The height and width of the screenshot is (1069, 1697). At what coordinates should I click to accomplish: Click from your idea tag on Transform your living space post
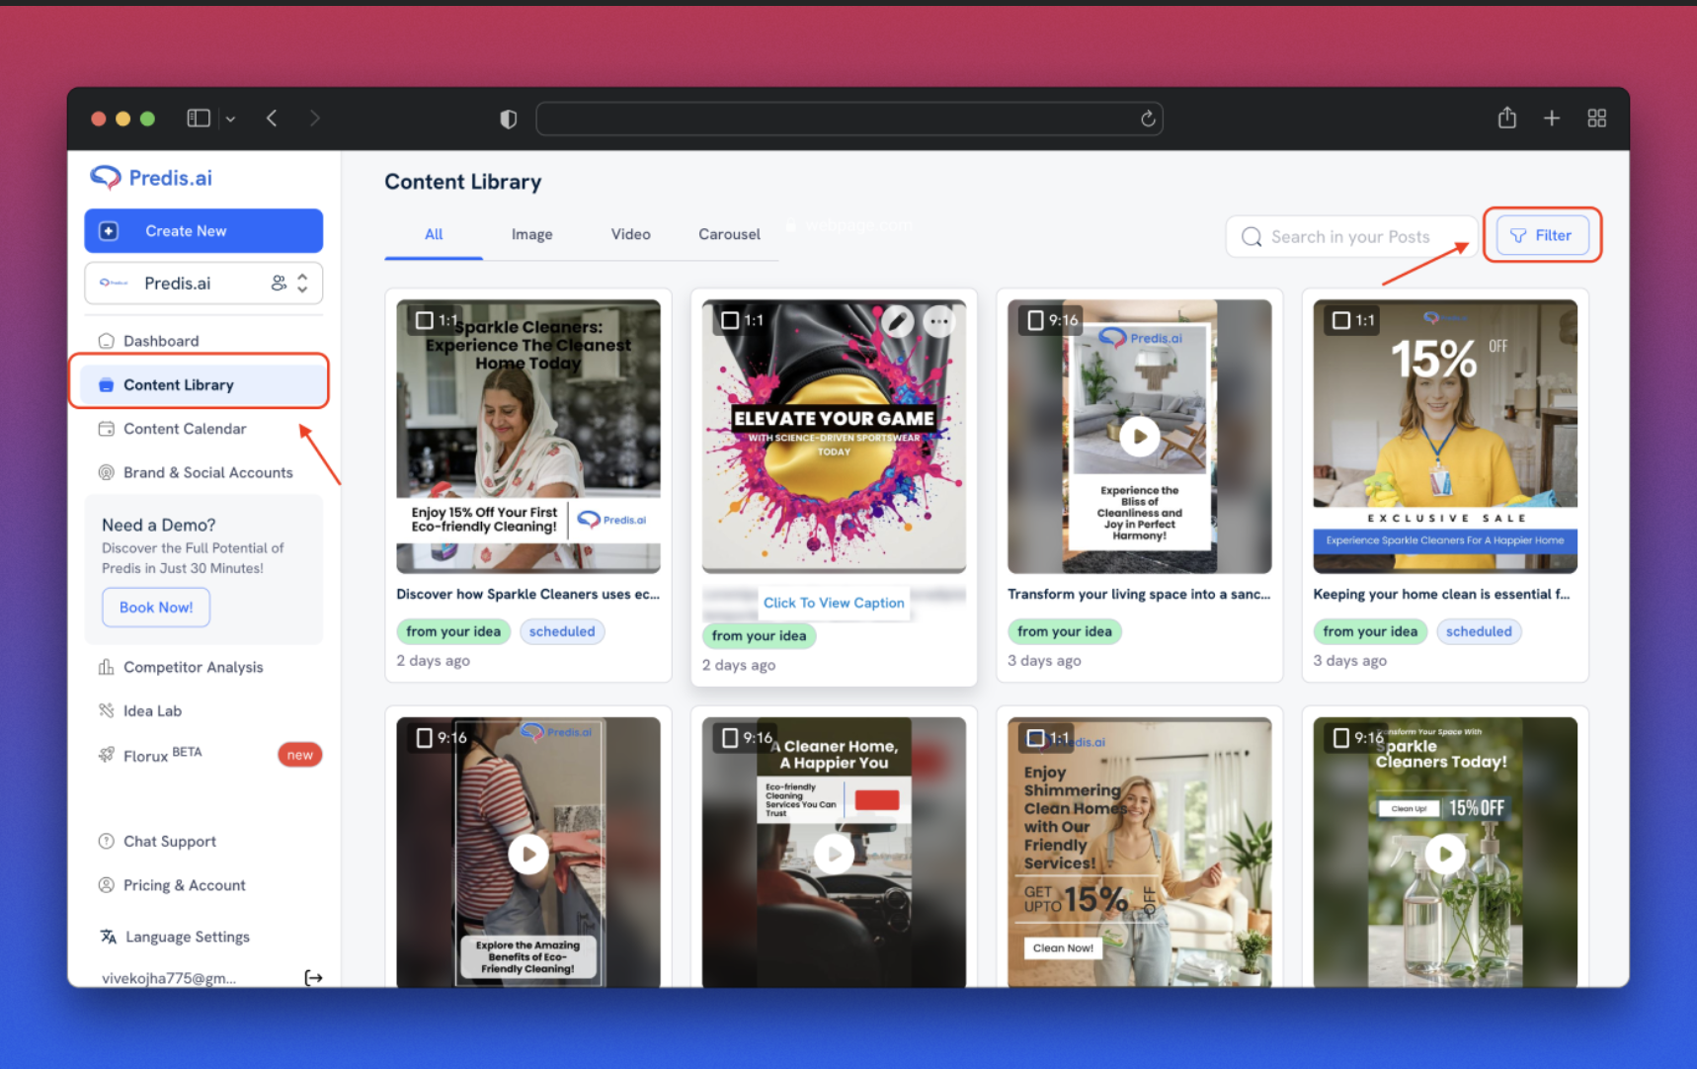tap(1064, 631)
